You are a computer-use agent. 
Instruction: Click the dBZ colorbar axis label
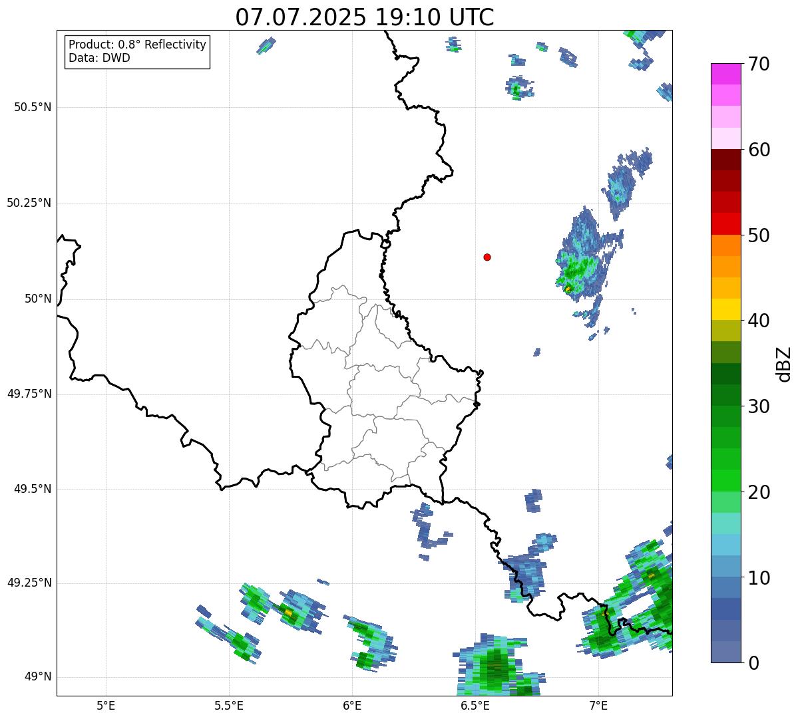[784, 364]
